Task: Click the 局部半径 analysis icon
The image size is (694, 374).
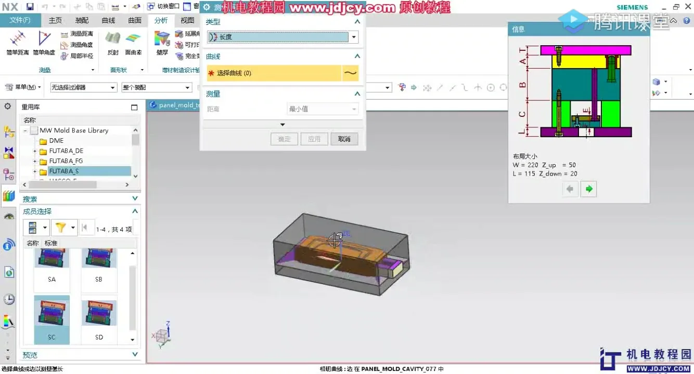Action: coord(78,56)
